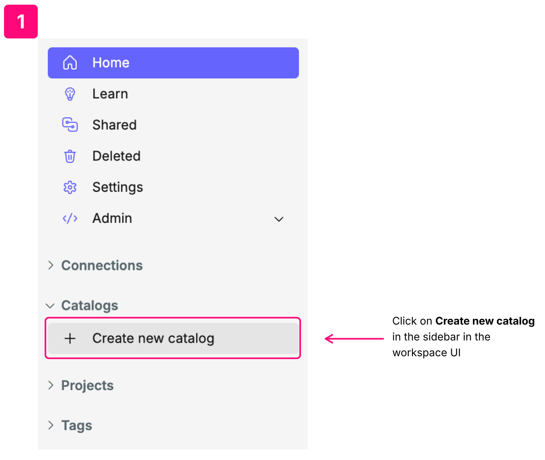Viewport: 545px width, 460px height.
Task: Click the Home house icon
Action: [x=70, y=63]
